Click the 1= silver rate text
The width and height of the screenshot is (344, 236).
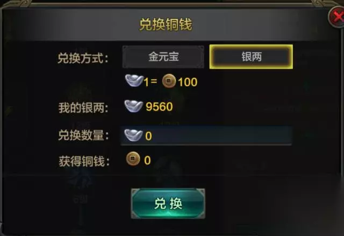coord(150,82)
